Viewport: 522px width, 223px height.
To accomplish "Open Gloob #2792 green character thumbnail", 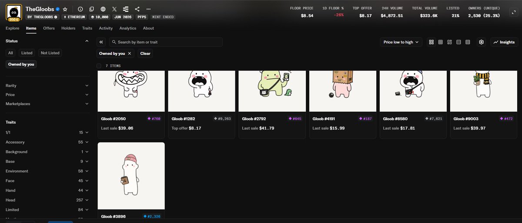I will click(272, 91).
